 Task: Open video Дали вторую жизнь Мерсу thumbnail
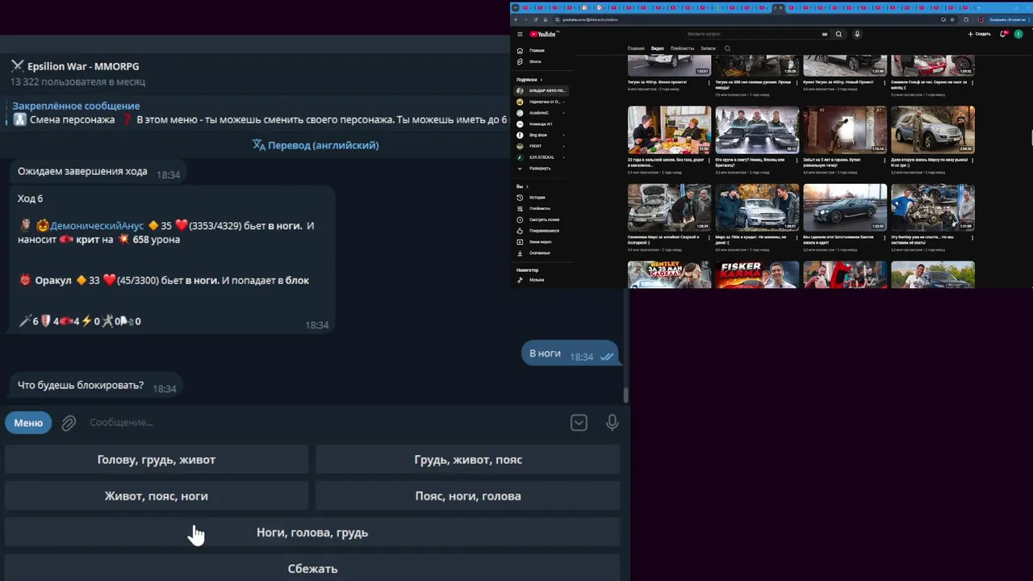933,130
